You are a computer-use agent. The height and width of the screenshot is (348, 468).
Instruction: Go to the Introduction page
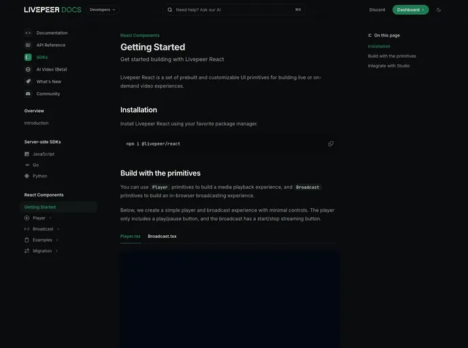(x=37, y=123)
